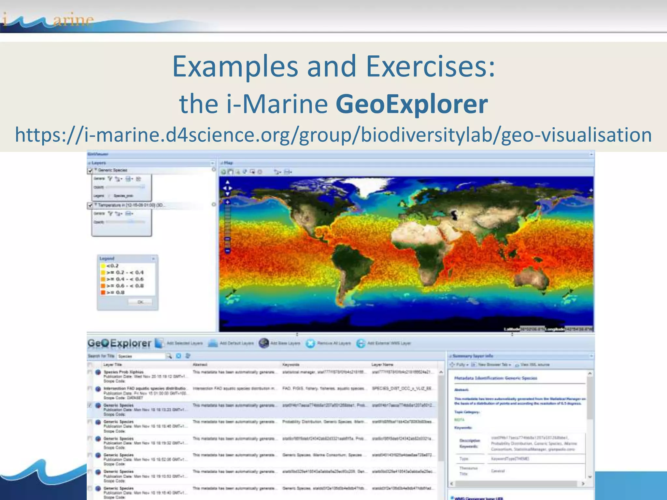Click the magnifier search icon beside the title field
Screen dimensions: 667x500
pyautogui.click(x=169, y=356)
